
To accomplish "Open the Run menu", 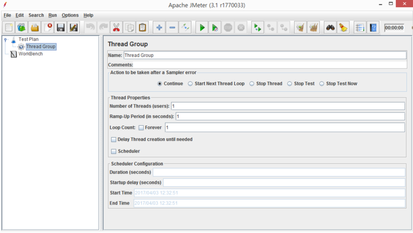I will tap(52, 15).
